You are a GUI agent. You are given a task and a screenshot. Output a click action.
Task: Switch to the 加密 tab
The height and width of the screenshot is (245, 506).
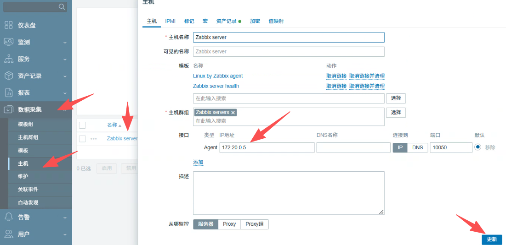point(255,21)
